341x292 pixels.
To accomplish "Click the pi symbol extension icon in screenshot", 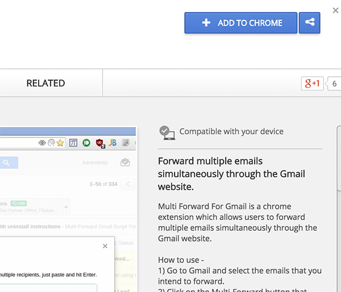I will pyautogui.click(x=73, y=143).
